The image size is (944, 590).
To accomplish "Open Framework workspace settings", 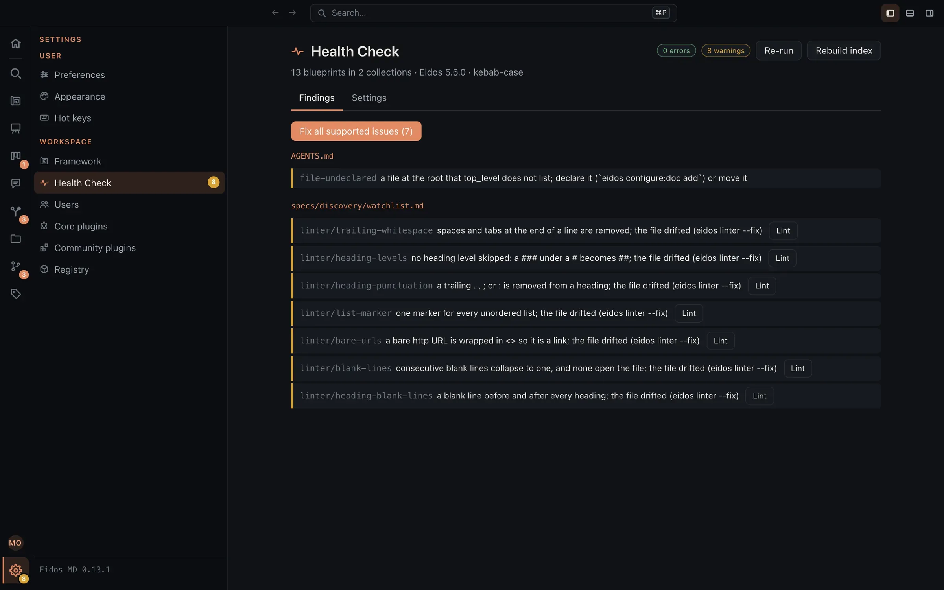I will [x=129, y=161].
